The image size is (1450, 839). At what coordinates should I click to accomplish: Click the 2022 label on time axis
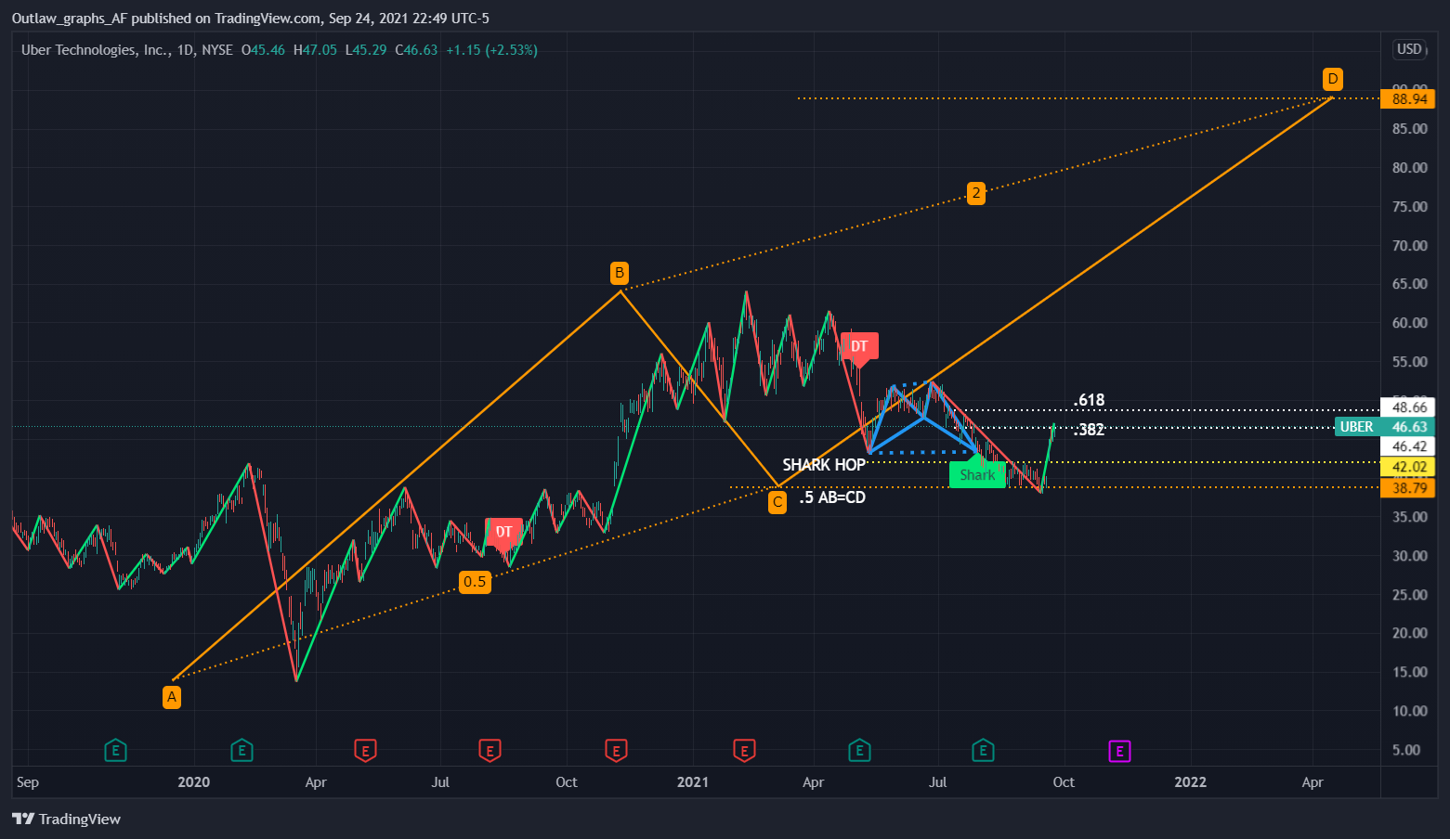point(1191,782)
